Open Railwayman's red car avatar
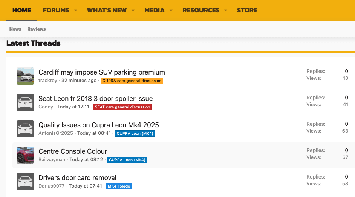Image resolution: width=355 pixels, height=197 pixels. pos(25,155)
